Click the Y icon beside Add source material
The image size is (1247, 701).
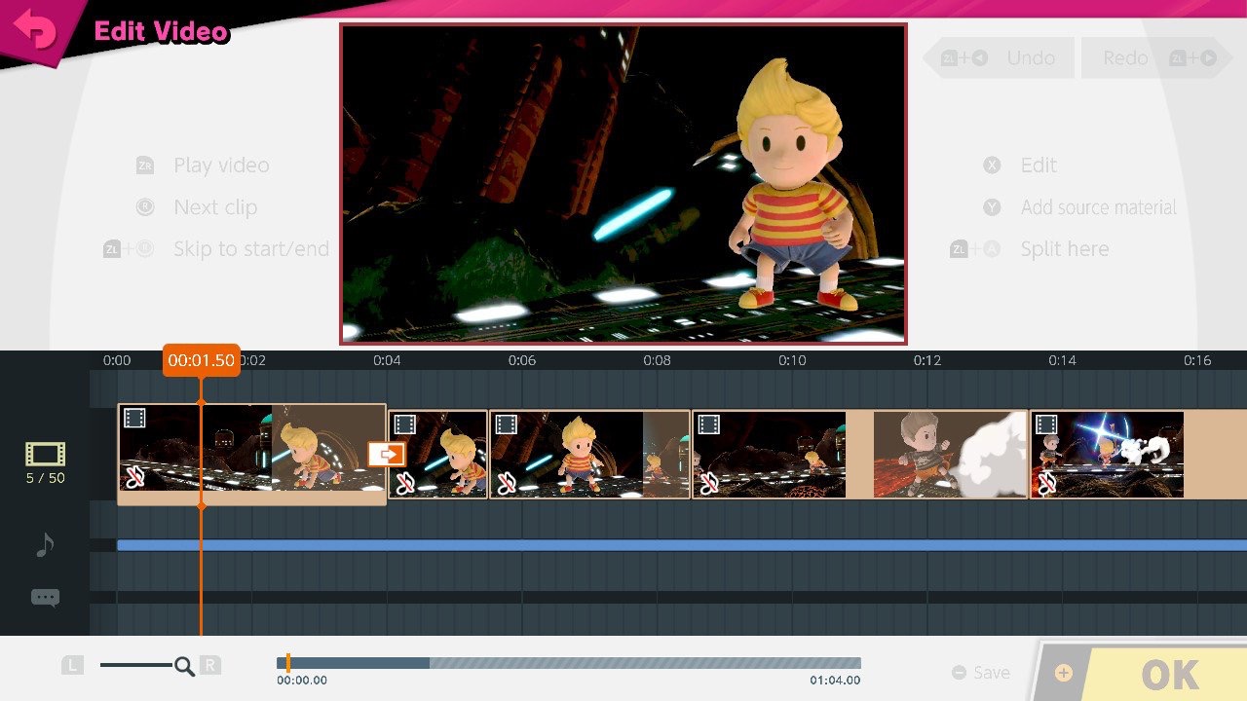click(992, 207)
